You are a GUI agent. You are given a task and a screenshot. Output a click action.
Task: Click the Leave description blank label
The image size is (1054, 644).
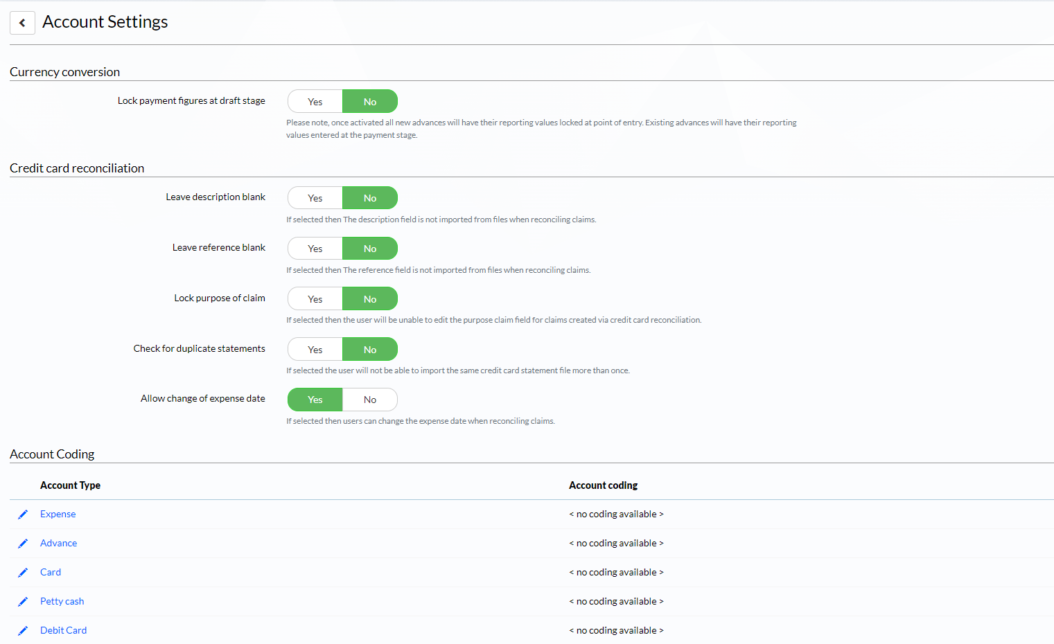click(x=216, y=197)
